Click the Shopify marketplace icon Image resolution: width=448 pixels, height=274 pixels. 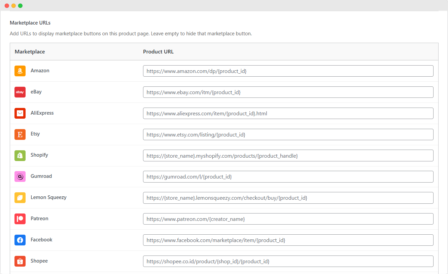[x=20, y=156]
